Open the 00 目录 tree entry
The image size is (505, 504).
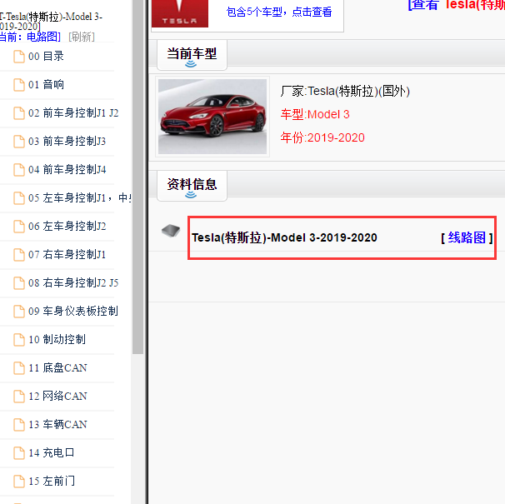[46, 57]
